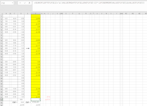The image size is (147, 106).
Task: Click the formula bar Enter checkmark icon
Action: [25, 3]
